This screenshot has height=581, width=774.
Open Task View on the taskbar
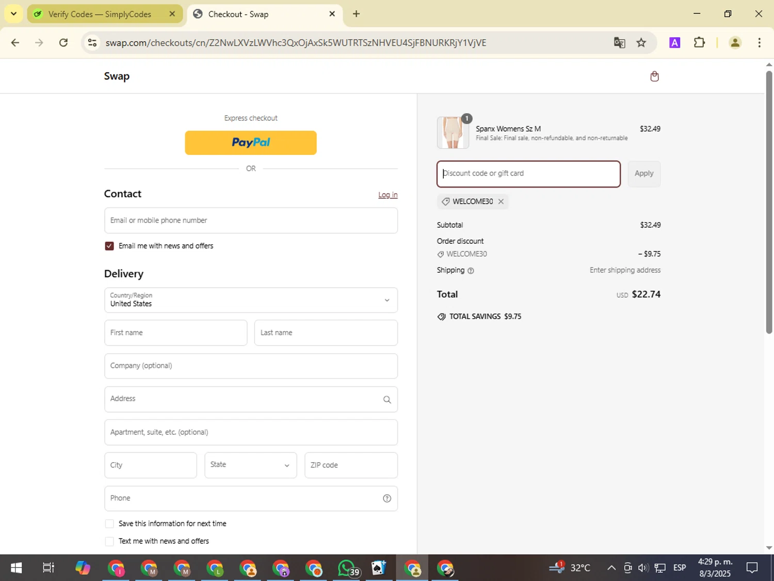(x=49, y=568)
